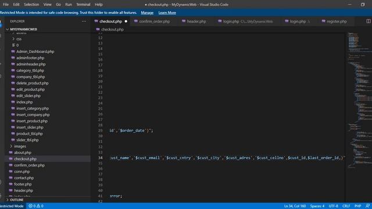This screenshot has height=209, width=372.
Task: Click unsaved dot on checkout.php tab
Action: point(126,21)
